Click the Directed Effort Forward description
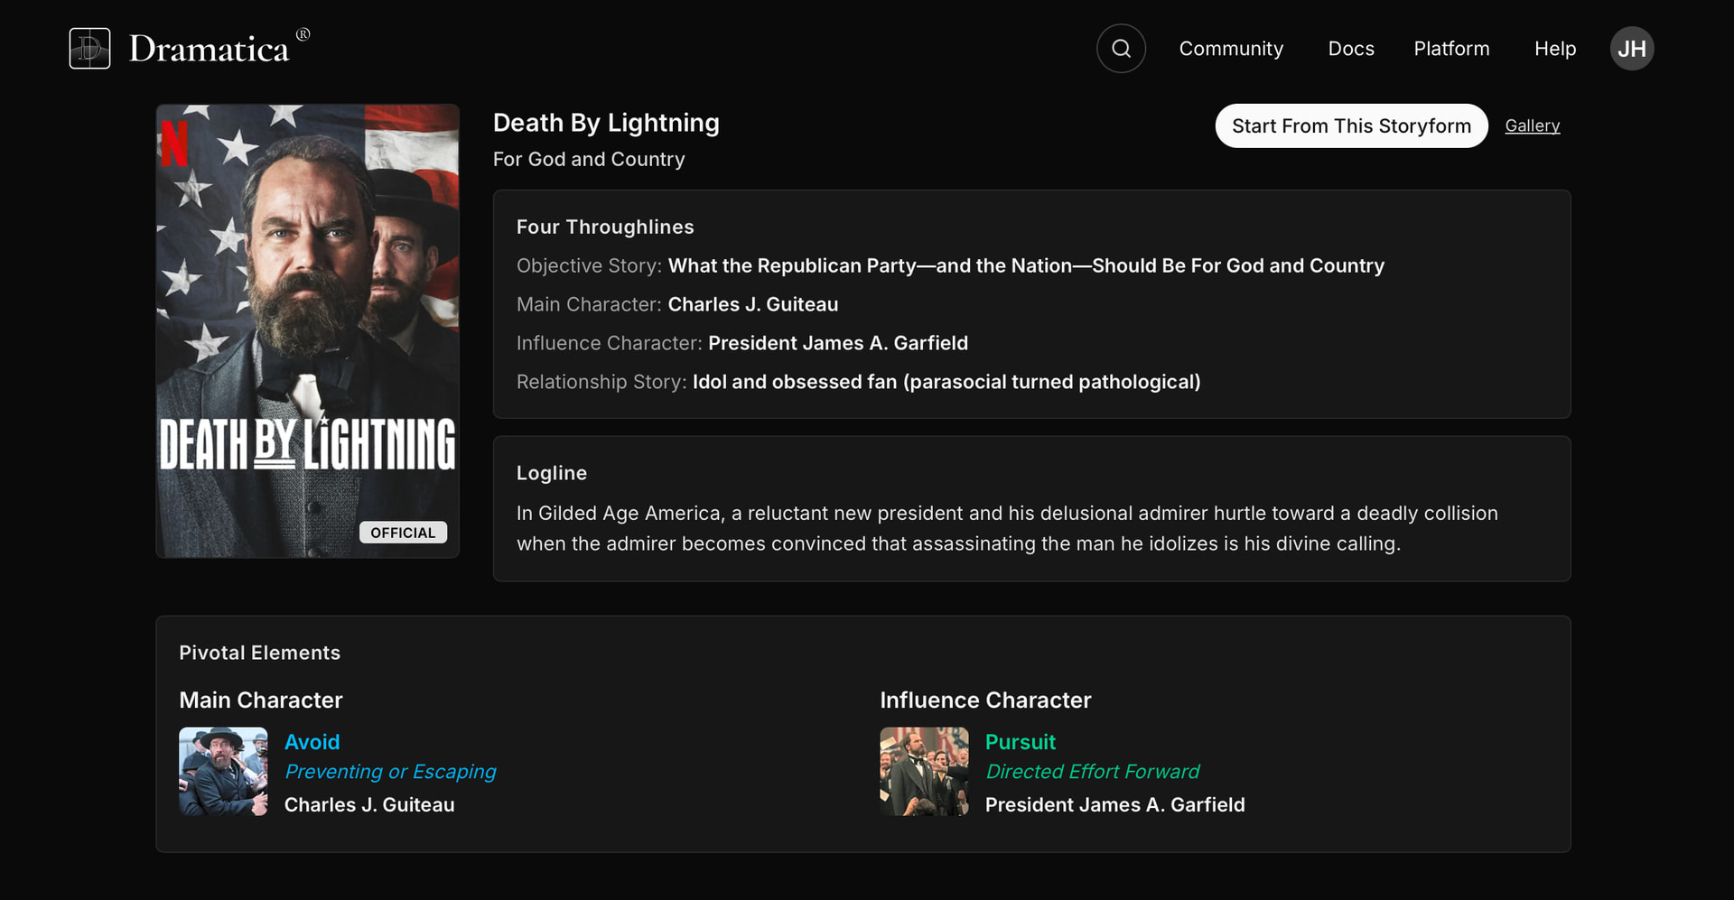Screen dimensions: 1734x900 click(1092, 772)
